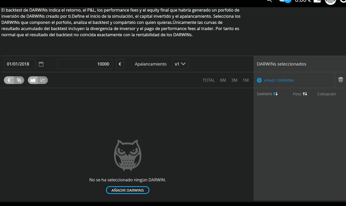Open the Apalancamiento x1 dropdown

pos(180,64)
